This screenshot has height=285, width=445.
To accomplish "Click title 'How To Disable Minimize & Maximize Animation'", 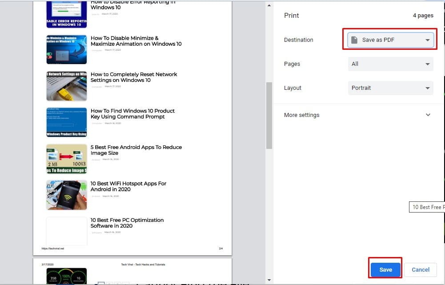I will pos(136,41).
